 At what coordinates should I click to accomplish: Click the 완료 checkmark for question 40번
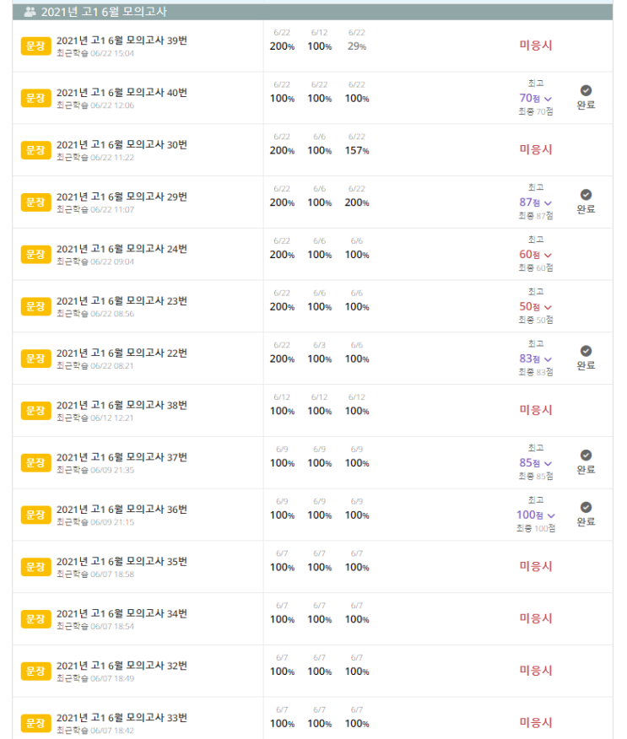tap(586, 91)
